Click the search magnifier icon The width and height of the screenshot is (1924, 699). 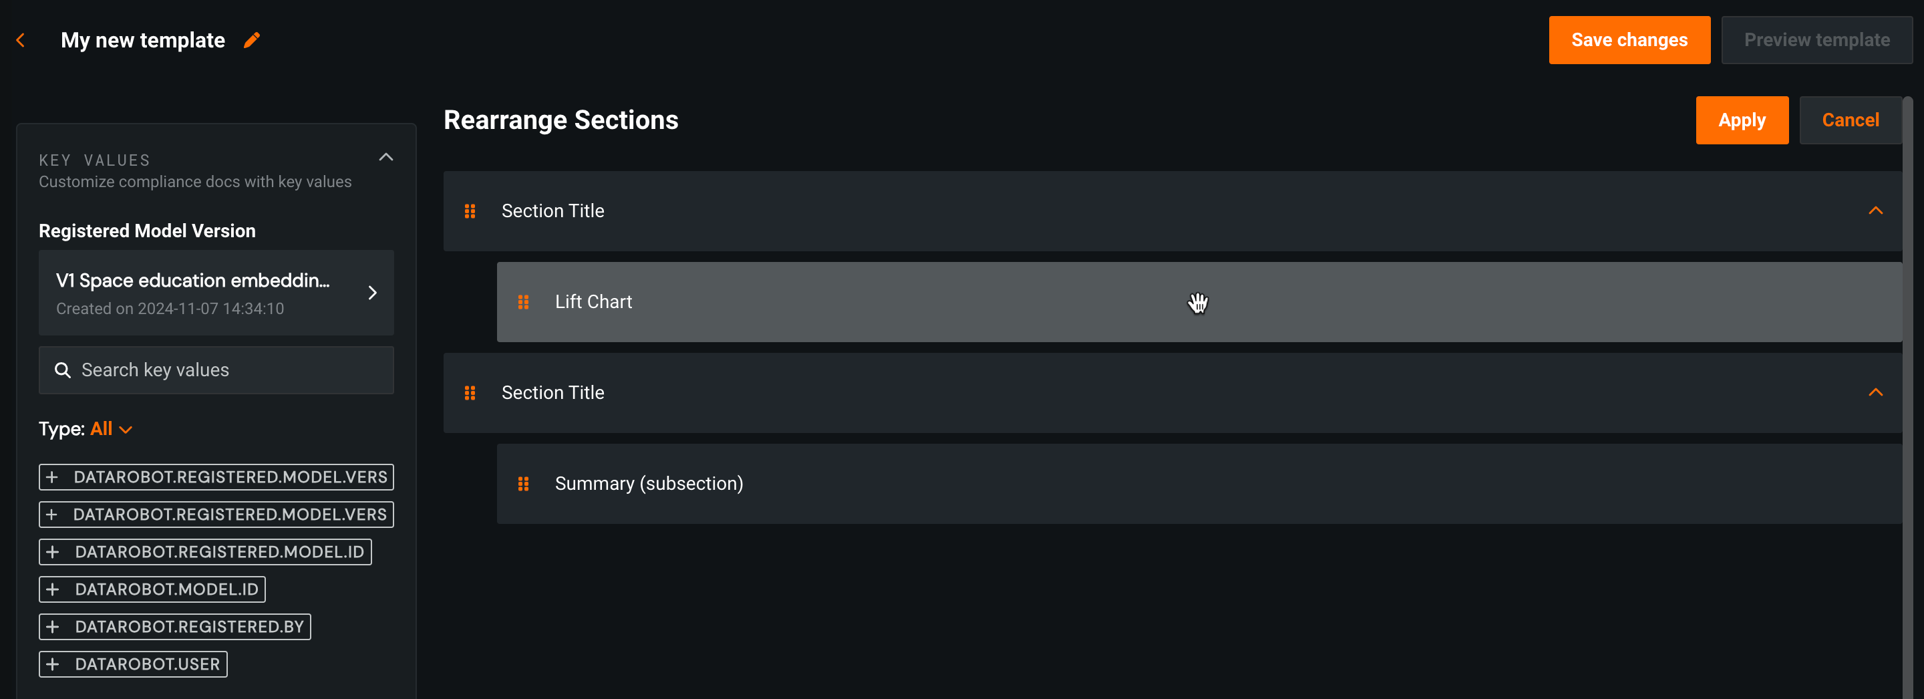click(63, 370)
